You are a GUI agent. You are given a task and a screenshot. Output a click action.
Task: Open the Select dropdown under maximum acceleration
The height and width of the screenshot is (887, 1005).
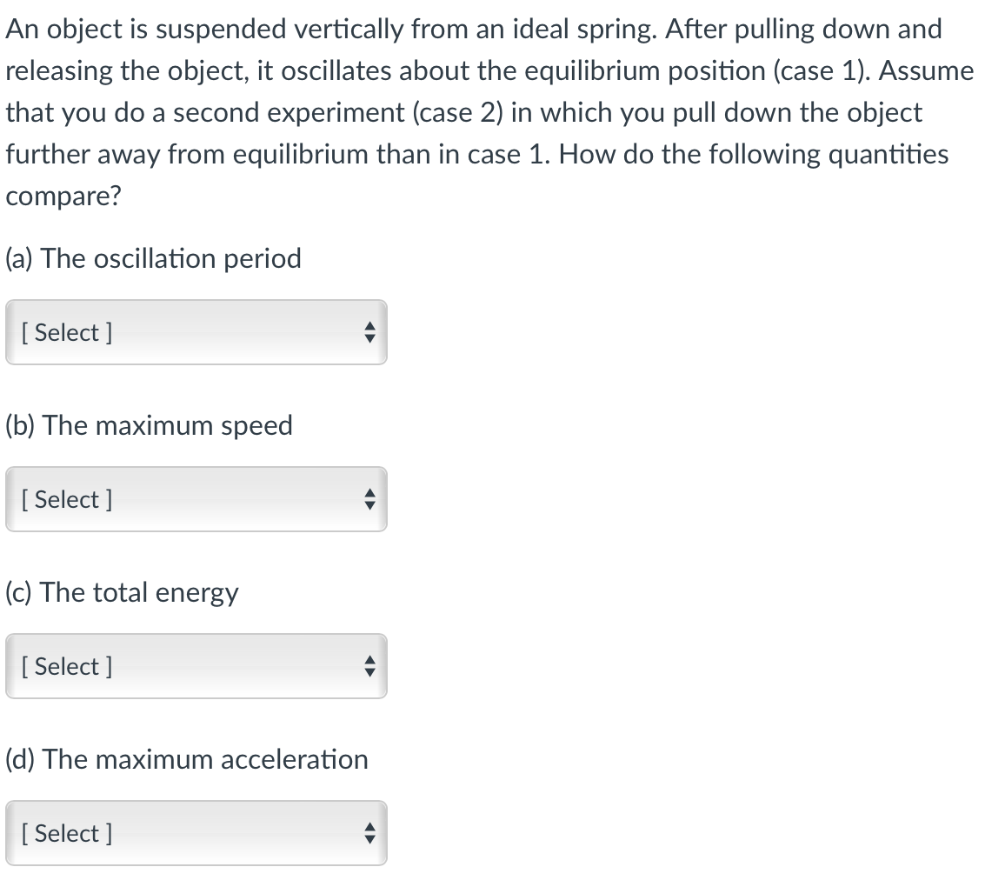pyautogui.click(x=196, y=833)
